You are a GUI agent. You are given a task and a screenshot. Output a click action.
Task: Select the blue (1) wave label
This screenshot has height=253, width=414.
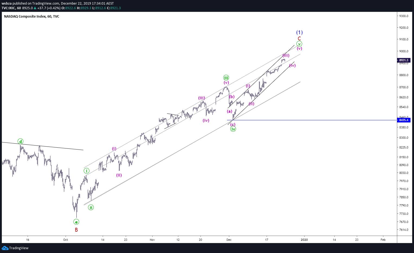[299, 32]
